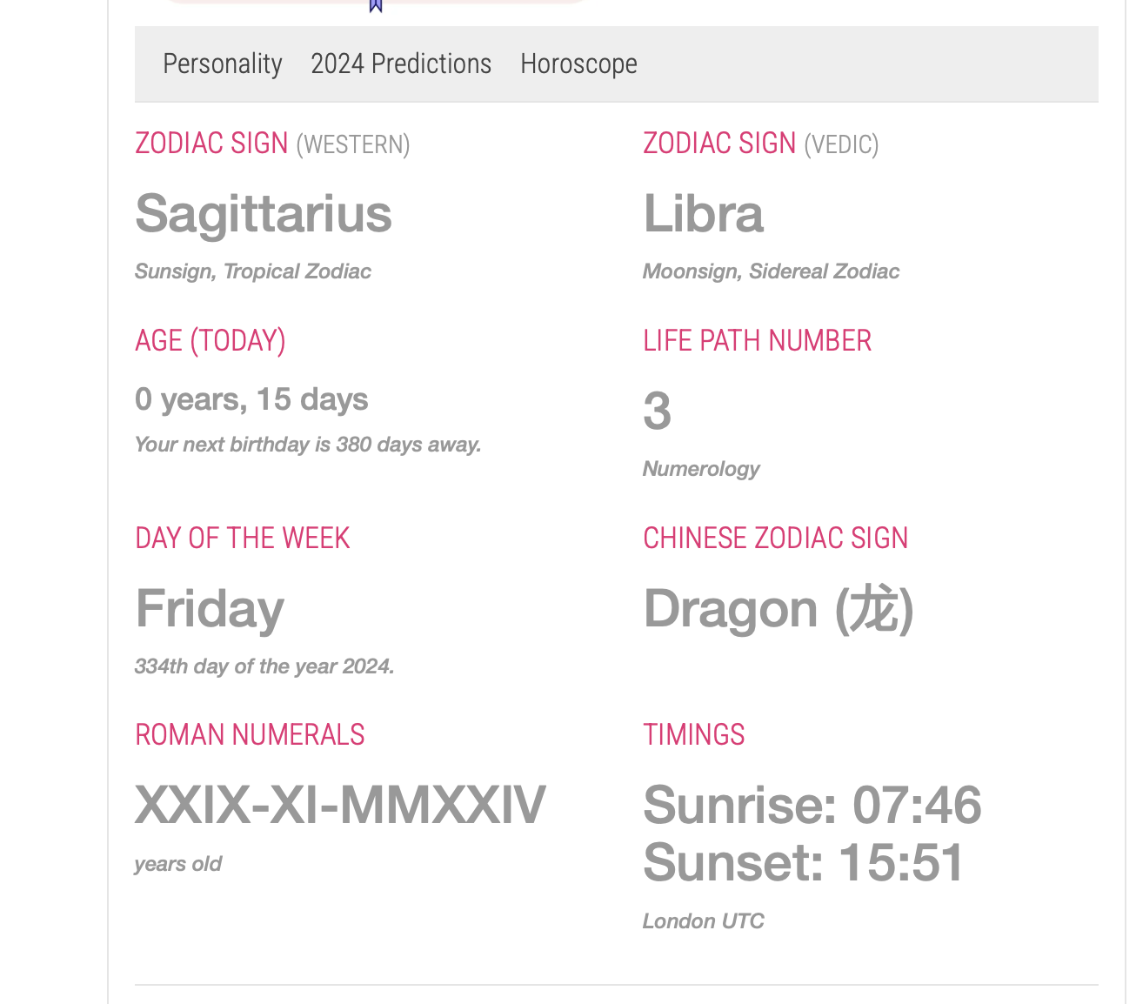Click the Zodiac Sign (Western) heading
Viewport: 1136px width, 1004px height.
point(272,144)
